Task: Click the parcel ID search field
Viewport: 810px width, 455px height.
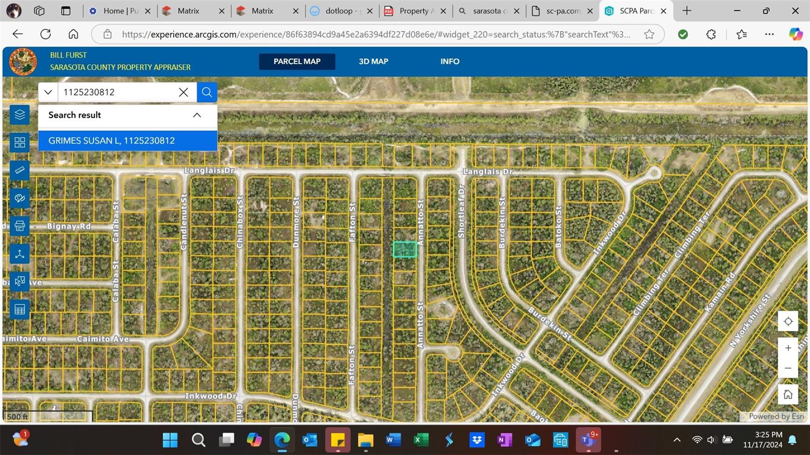Action: [x=116, y=92]
